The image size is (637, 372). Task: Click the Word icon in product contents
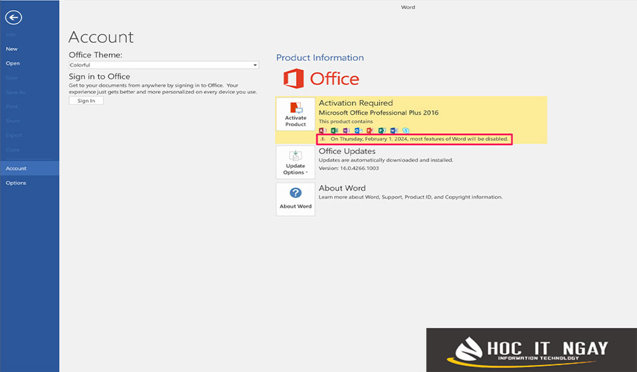pos(394,131)
